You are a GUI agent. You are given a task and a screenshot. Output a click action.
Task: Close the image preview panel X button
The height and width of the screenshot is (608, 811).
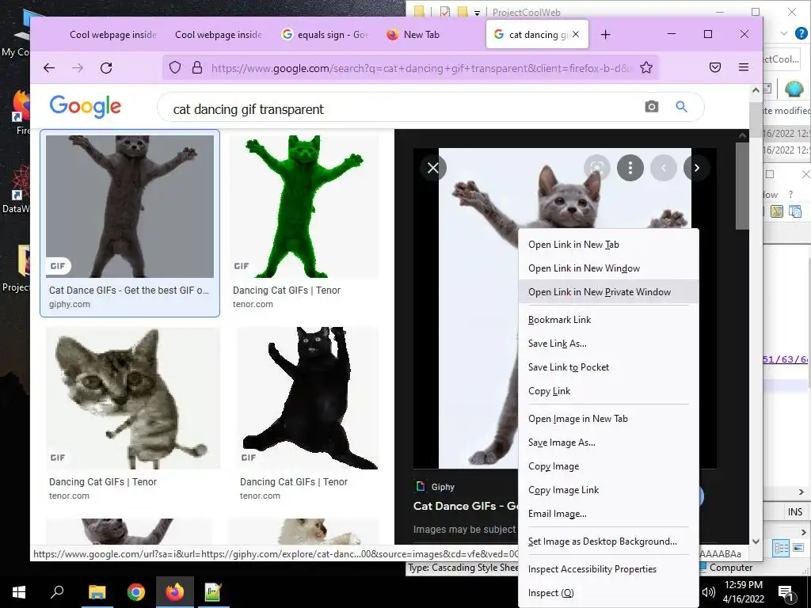pyautogui.click(x=433, y=168)
